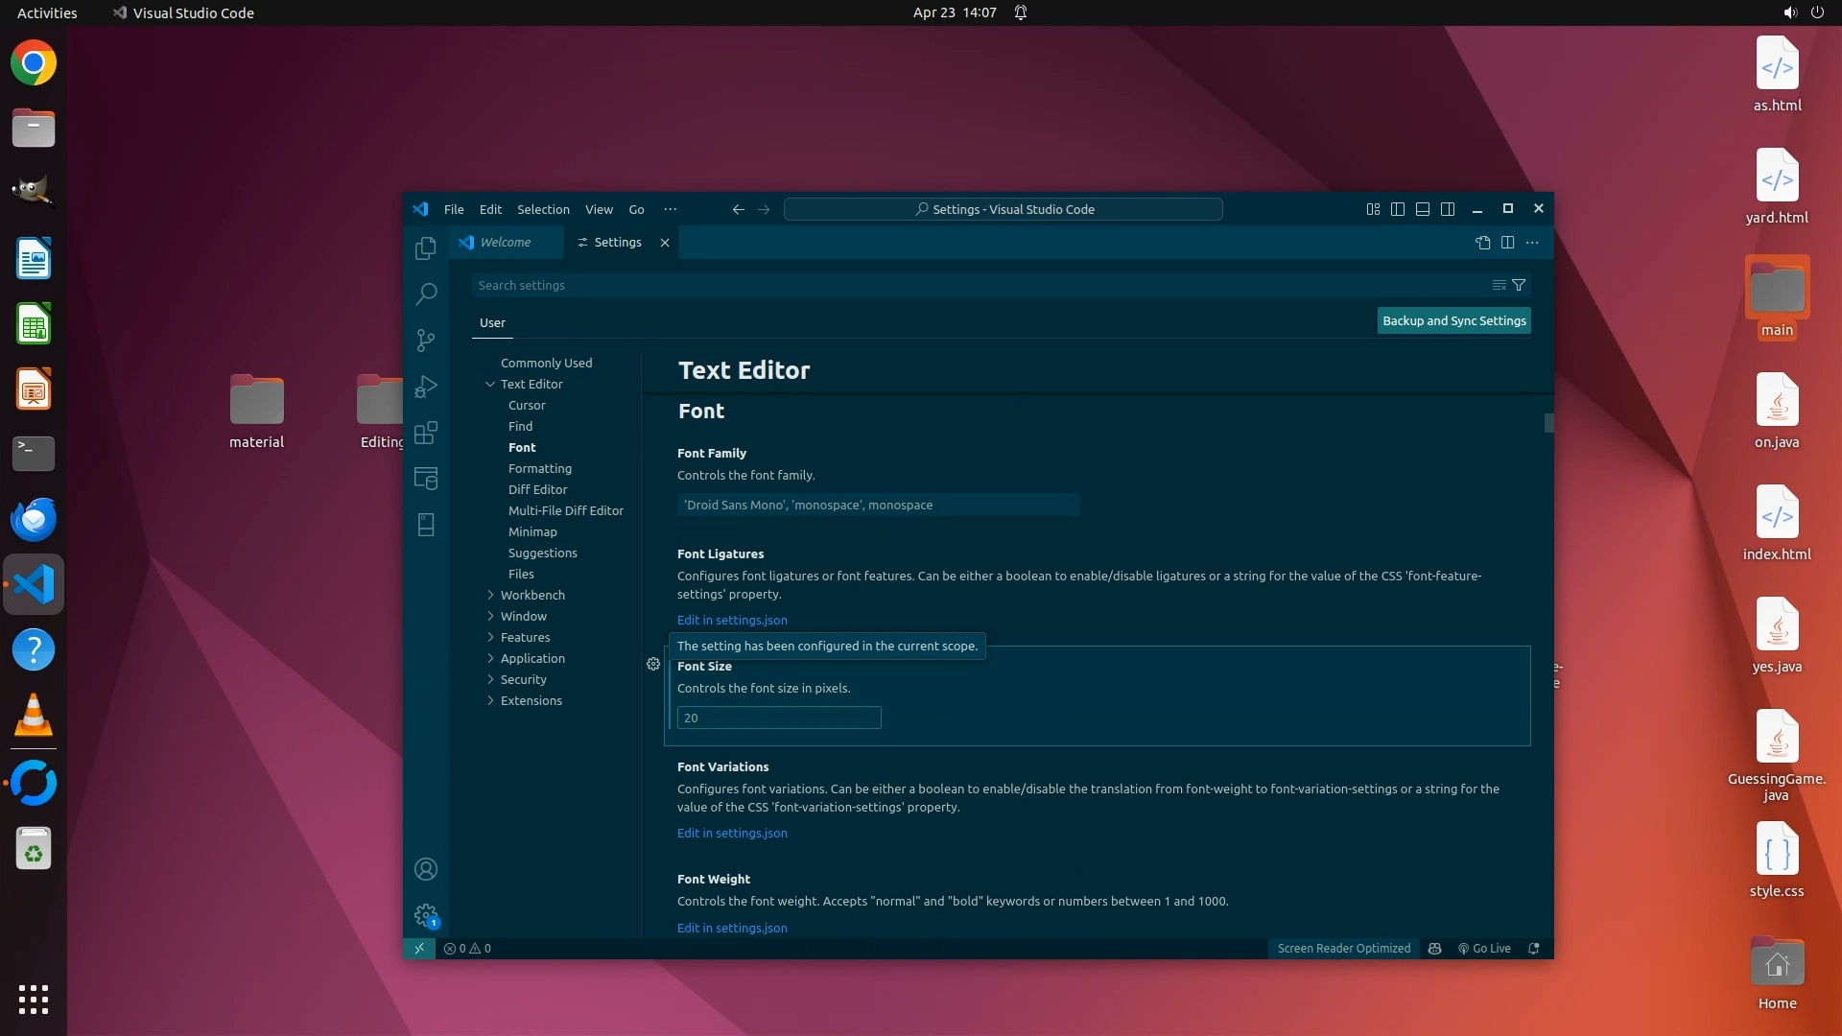Screen dimensions: 1842x1036
Task: Toggle the bottom panel layout icon
Action: (x=1423, y=209)
